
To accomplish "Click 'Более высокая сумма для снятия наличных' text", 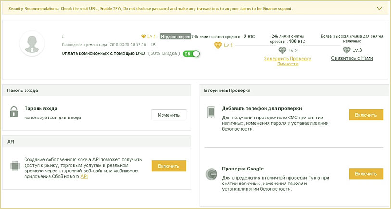I will point(352,39).
